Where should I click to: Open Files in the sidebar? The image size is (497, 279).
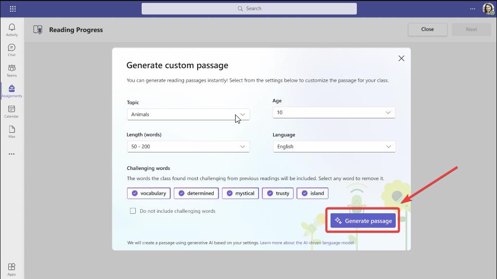pos(12,132)
